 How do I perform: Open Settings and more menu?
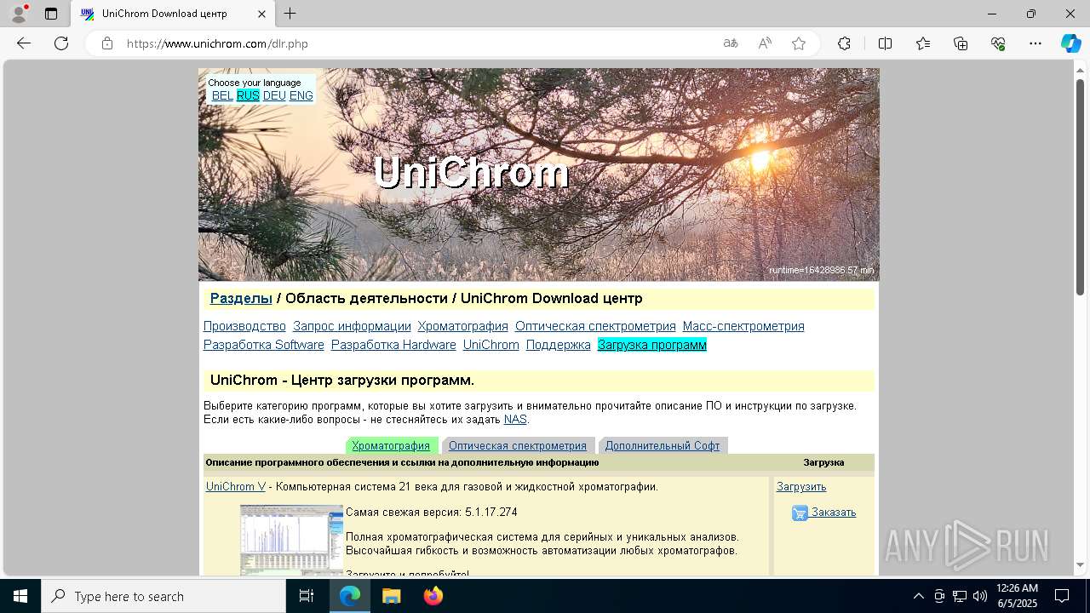1035,43
